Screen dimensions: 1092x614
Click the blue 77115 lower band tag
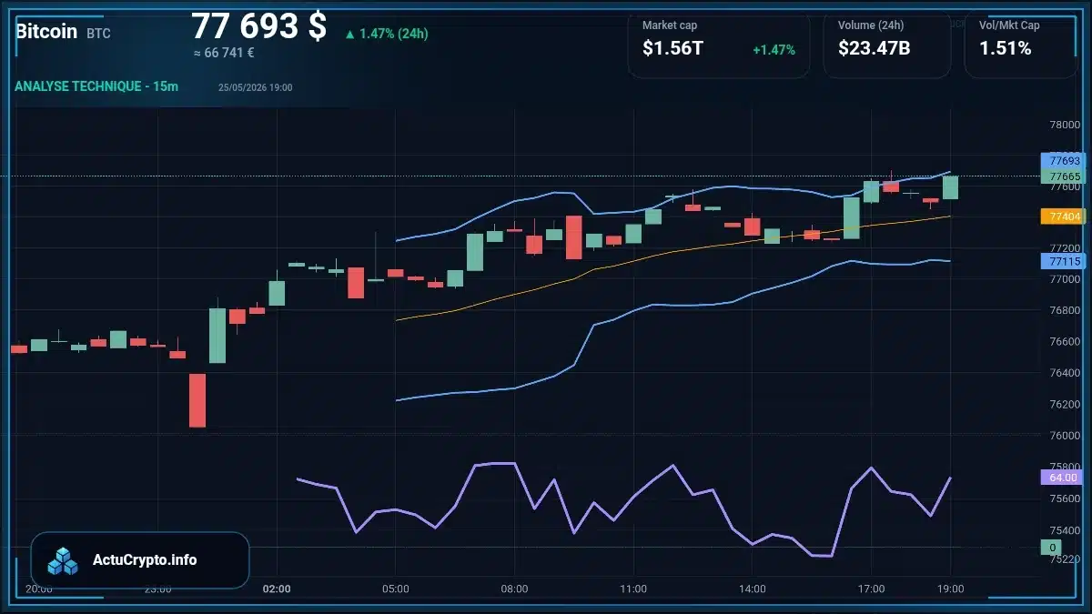coord(1064,261)
